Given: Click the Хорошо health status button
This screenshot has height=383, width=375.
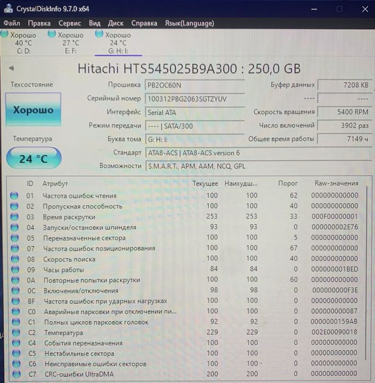Looking at the screenshot, I should click(33, 109).
